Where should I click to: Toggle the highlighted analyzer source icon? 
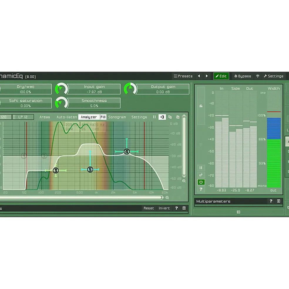tap(162, 117)
